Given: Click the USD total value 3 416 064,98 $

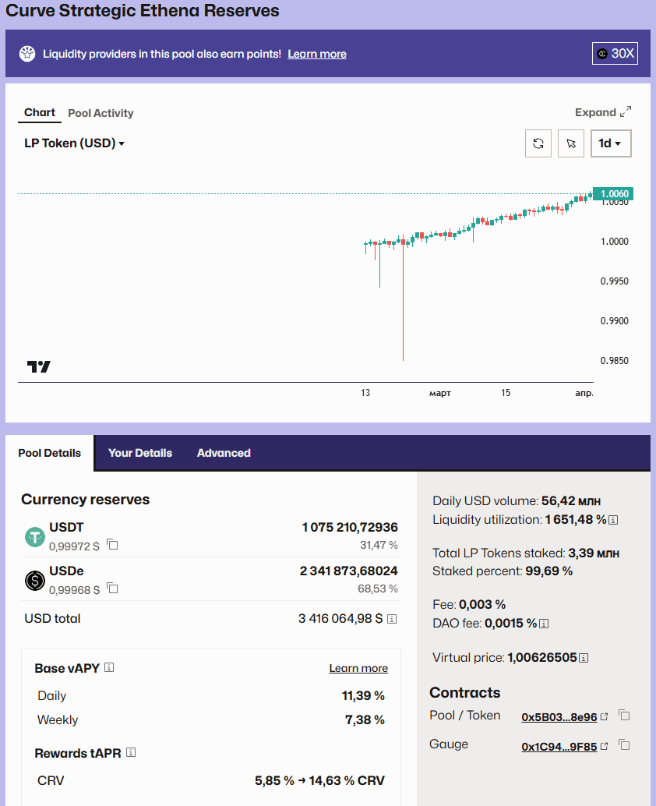Looking at the screenshot, I should click(x=340, y=618).
